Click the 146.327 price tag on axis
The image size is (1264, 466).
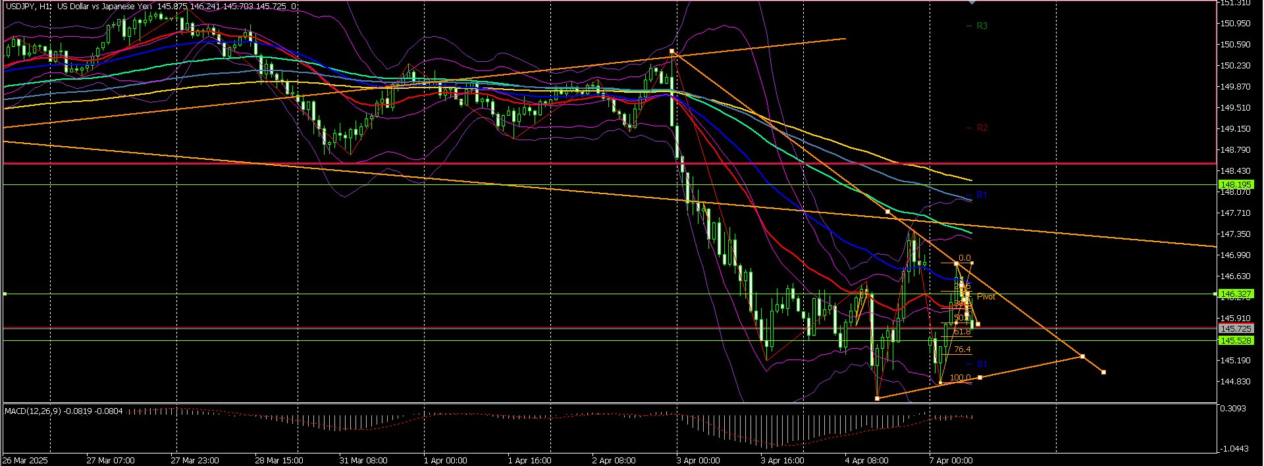[1235, 294]
